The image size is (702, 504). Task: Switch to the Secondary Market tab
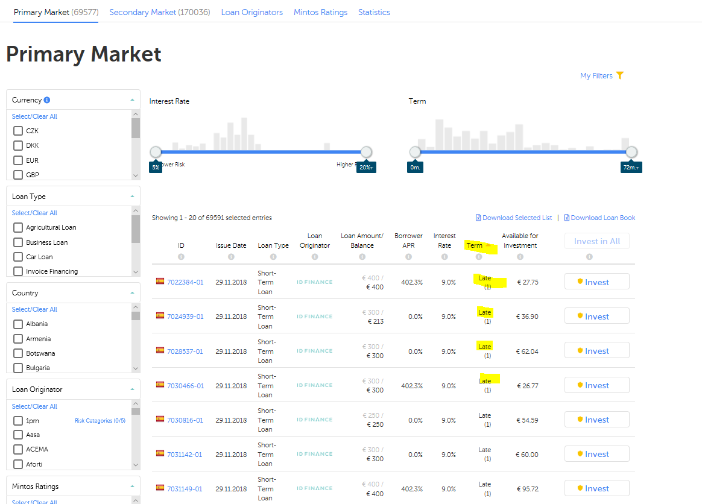click(159, 12)
